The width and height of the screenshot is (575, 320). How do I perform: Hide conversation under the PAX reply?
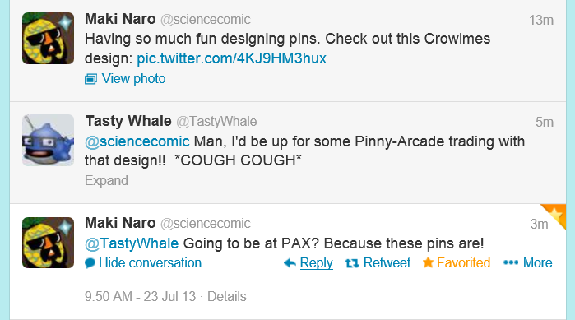(x=150, y=262)
